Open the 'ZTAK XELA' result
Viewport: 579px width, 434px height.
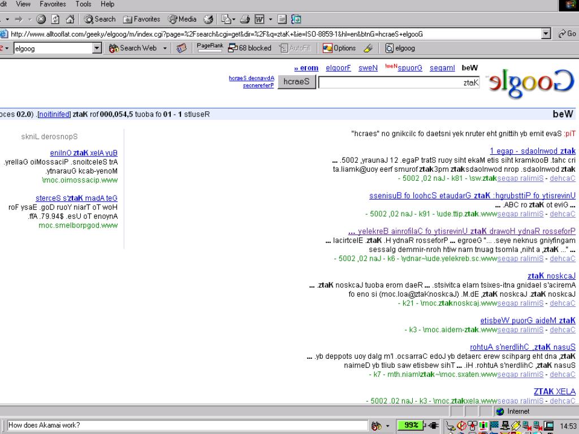(554, 391)
